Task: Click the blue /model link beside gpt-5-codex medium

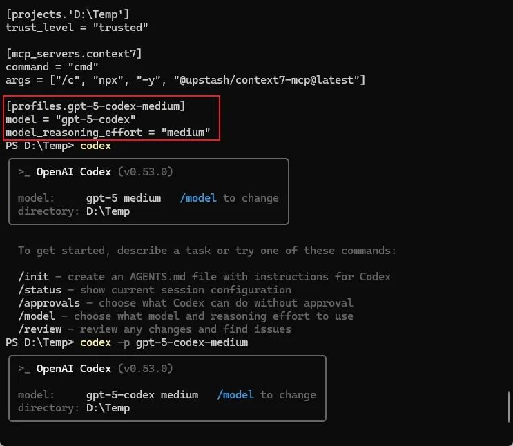Action: [x=235, y=395]
